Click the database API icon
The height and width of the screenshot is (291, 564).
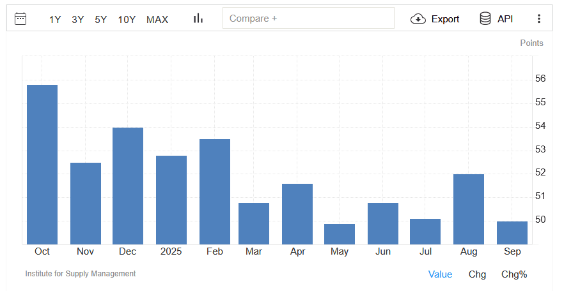[485, 19]
